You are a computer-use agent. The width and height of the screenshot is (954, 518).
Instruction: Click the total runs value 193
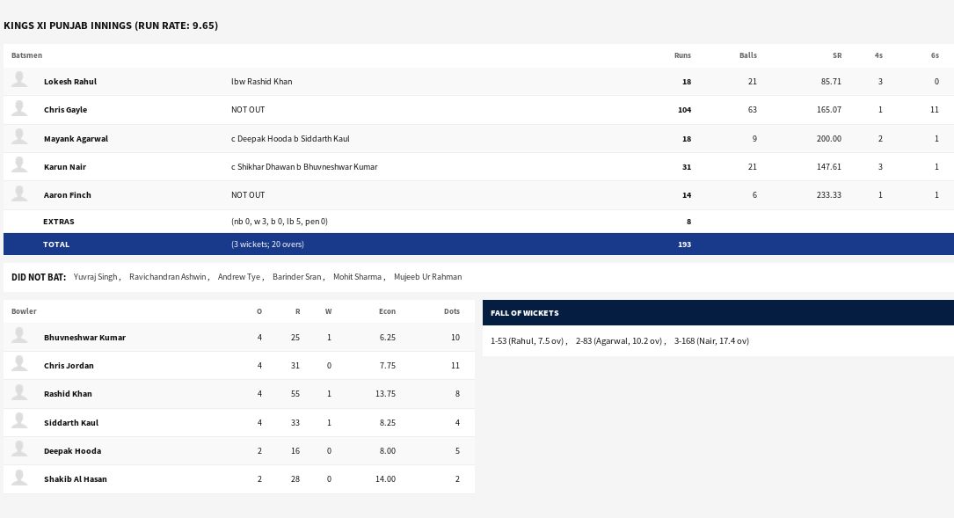click(x=684, y=244)
